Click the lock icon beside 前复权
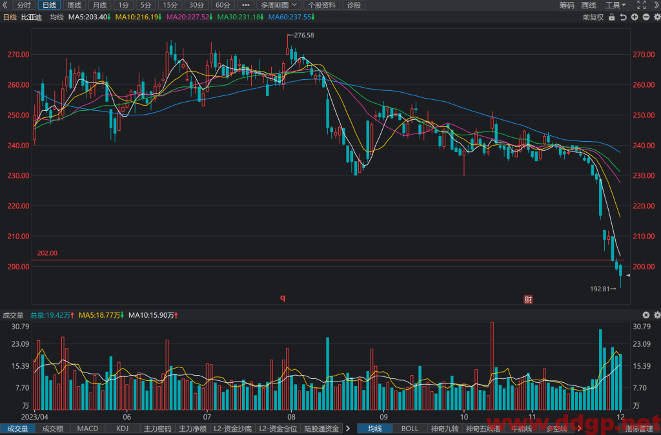Image resolution: width=661 pixels, height=435 pixels. tap(611, 17)
